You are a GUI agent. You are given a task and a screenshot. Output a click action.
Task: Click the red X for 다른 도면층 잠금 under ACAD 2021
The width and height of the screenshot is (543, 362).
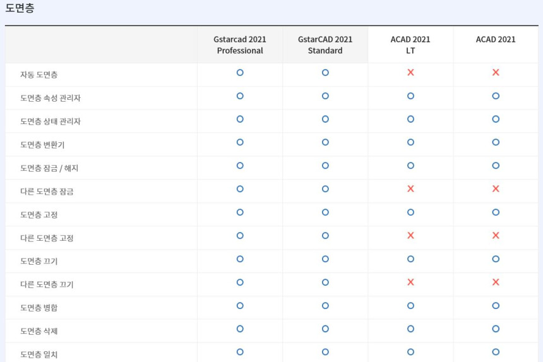click(x=496, y=189)
